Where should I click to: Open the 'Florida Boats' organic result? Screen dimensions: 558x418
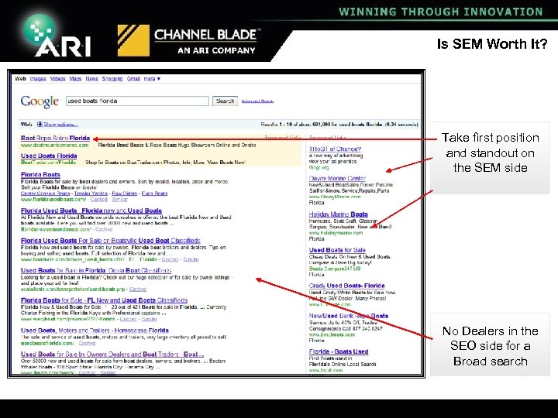tap(40, 174)
